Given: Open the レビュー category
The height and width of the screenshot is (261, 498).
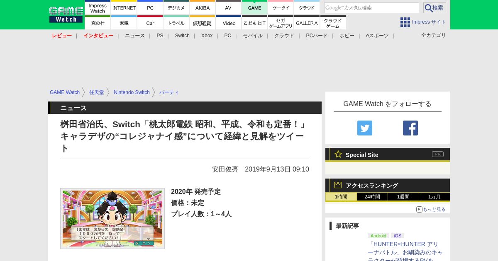Looking at the screenshot, I should tap(62, 36).
